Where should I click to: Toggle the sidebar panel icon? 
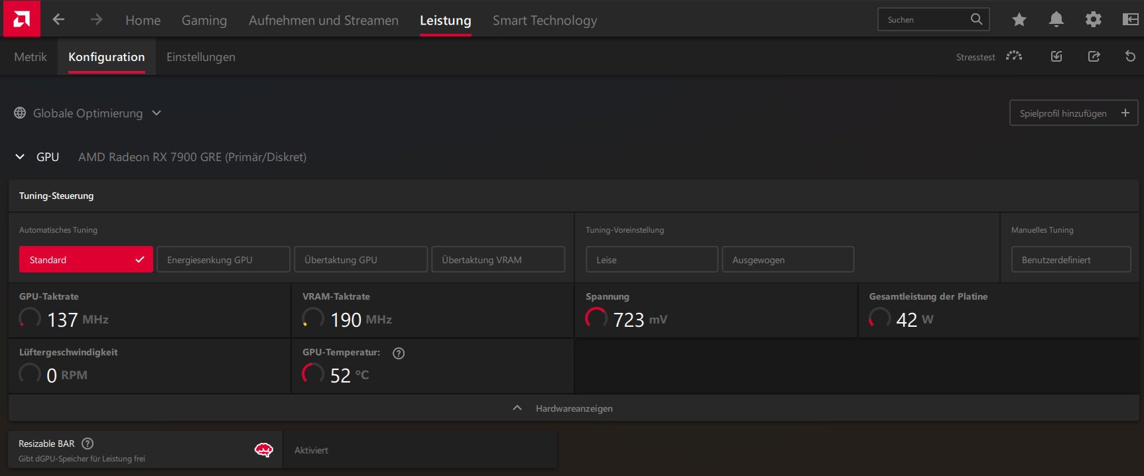(1130, 19)
